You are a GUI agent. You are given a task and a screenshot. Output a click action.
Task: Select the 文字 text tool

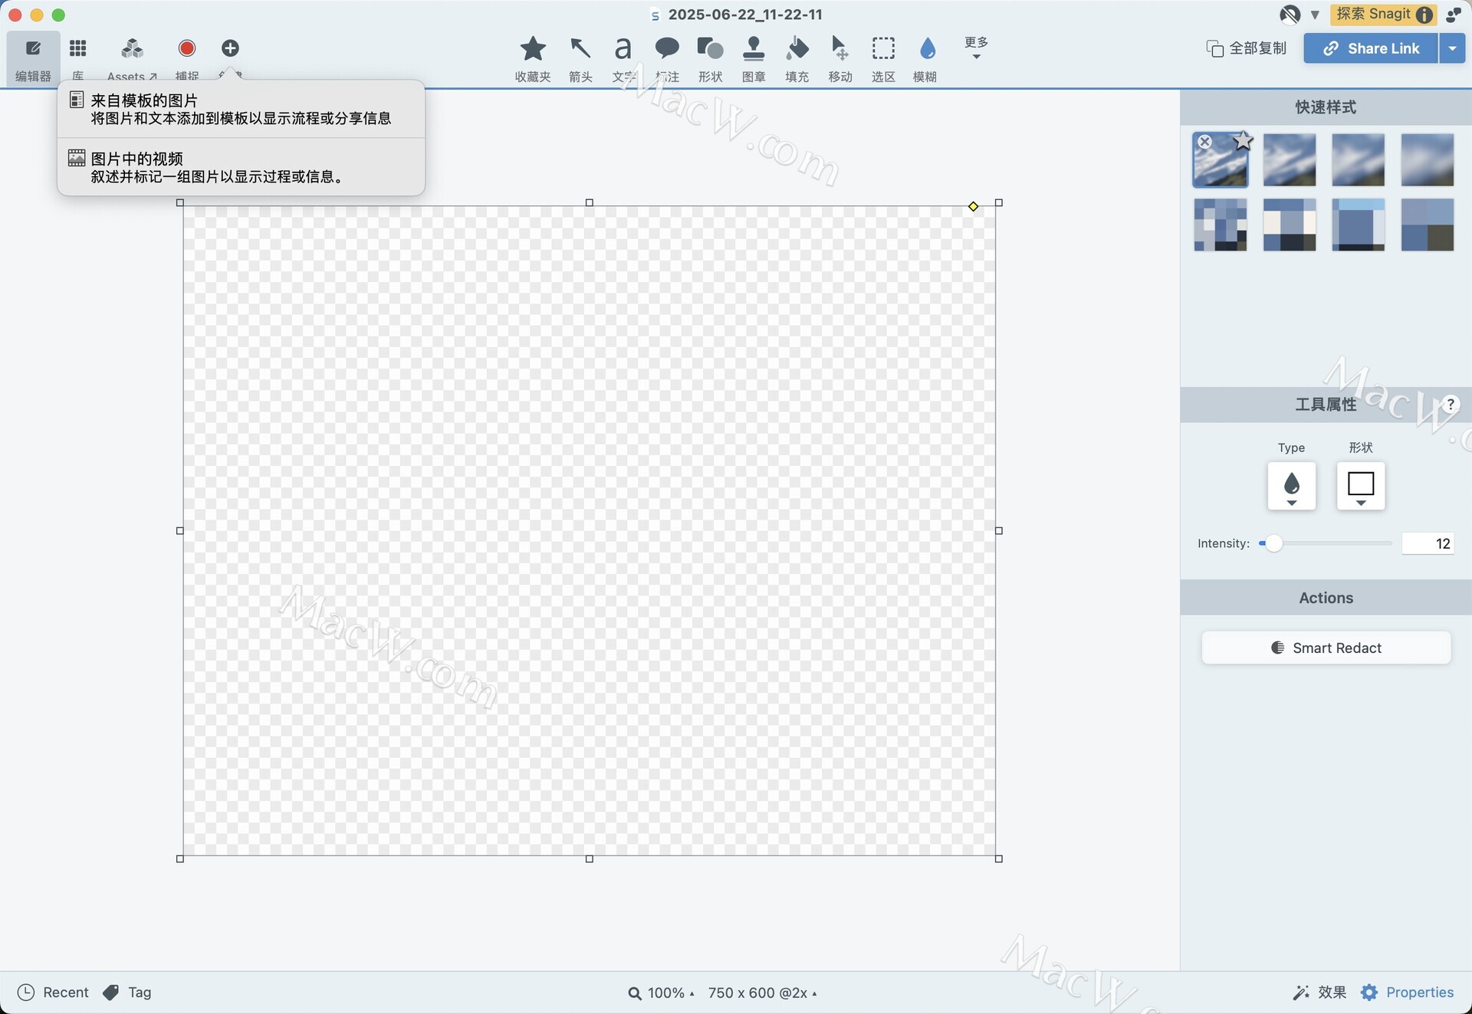pyautogui.click(x=623, y=59)
